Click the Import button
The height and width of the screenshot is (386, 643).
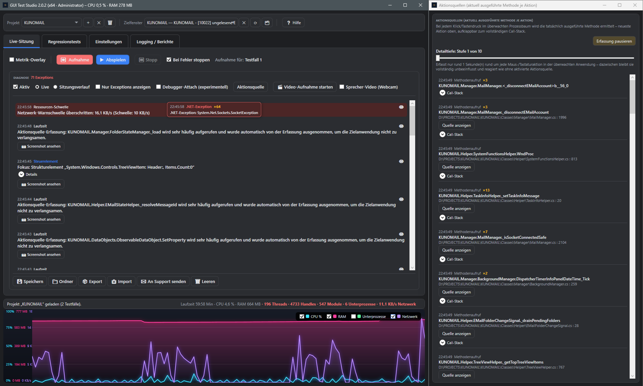pos(122,281)
